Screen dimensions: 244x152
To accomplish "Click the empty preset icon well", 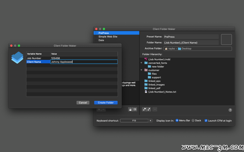I will pyautogui.click(x=226, y=39).
